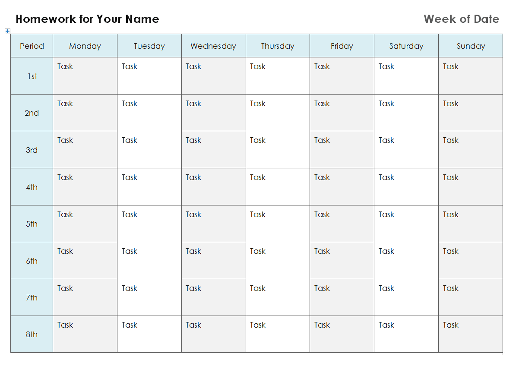
Task: Select the Friday column header
Action: 342,46
